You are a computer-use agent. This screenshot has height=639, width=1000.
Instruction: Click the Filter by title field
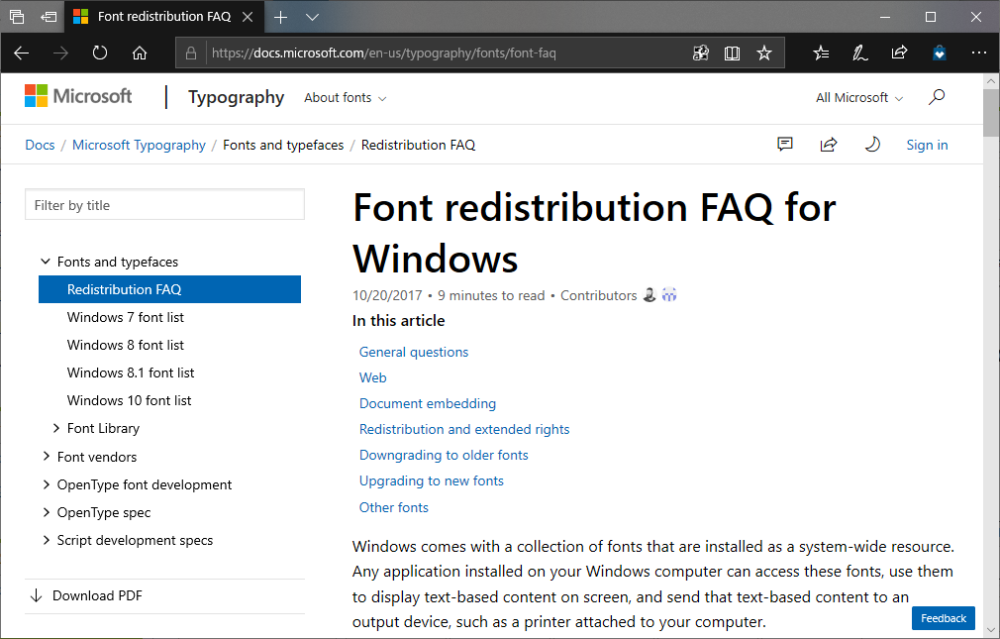tap(164, 205)
